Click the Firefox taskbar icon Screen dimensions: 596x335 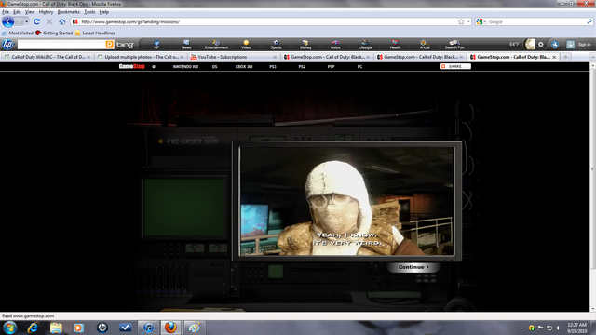coord(171,328)
